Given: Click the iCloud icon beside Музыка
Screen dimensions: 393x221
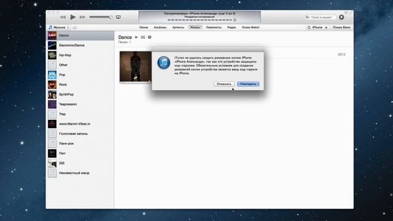Looking at the screenshot, I should tap(75, 28).
